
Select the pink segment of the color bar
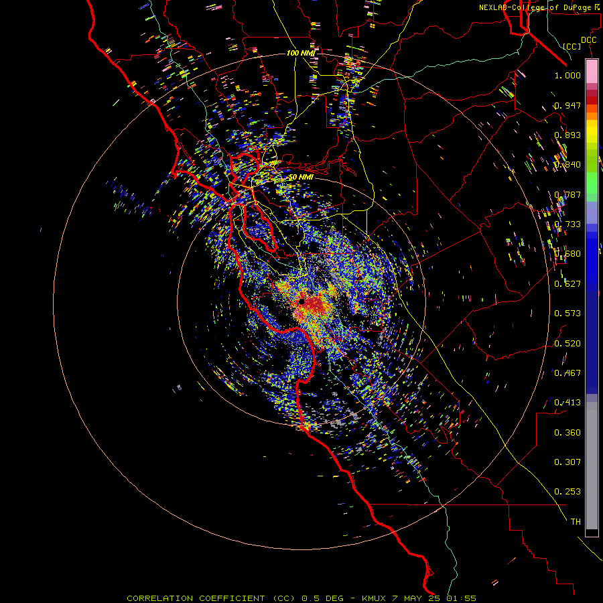click(x=592, y=72)
